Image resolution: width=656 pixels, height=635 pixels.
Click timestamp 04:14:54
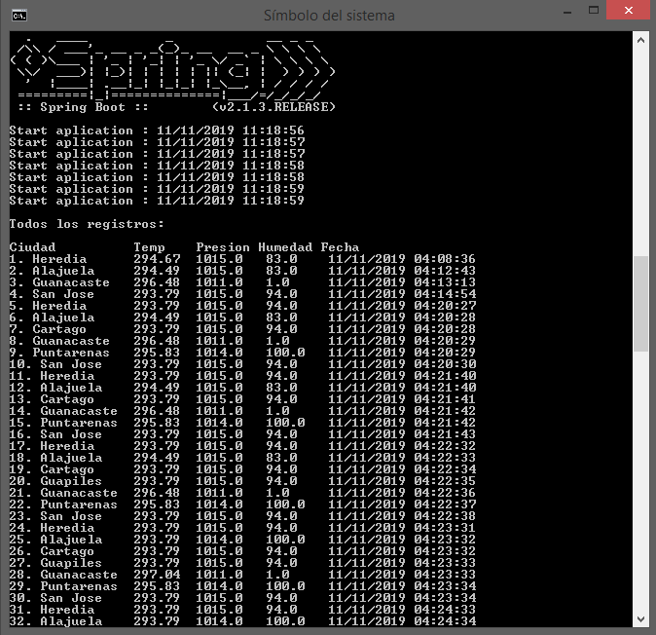click(x=445, y=294)
